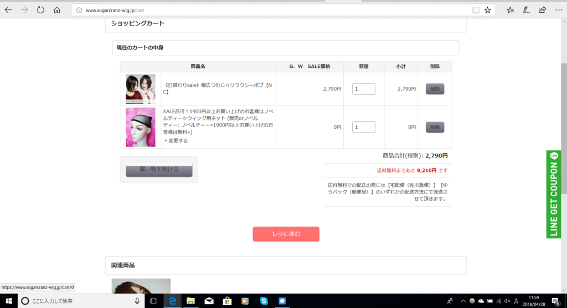Screen dimensions: 567x308
Task: Show hidden system tray icons
Action: click(x=463, y=301)
